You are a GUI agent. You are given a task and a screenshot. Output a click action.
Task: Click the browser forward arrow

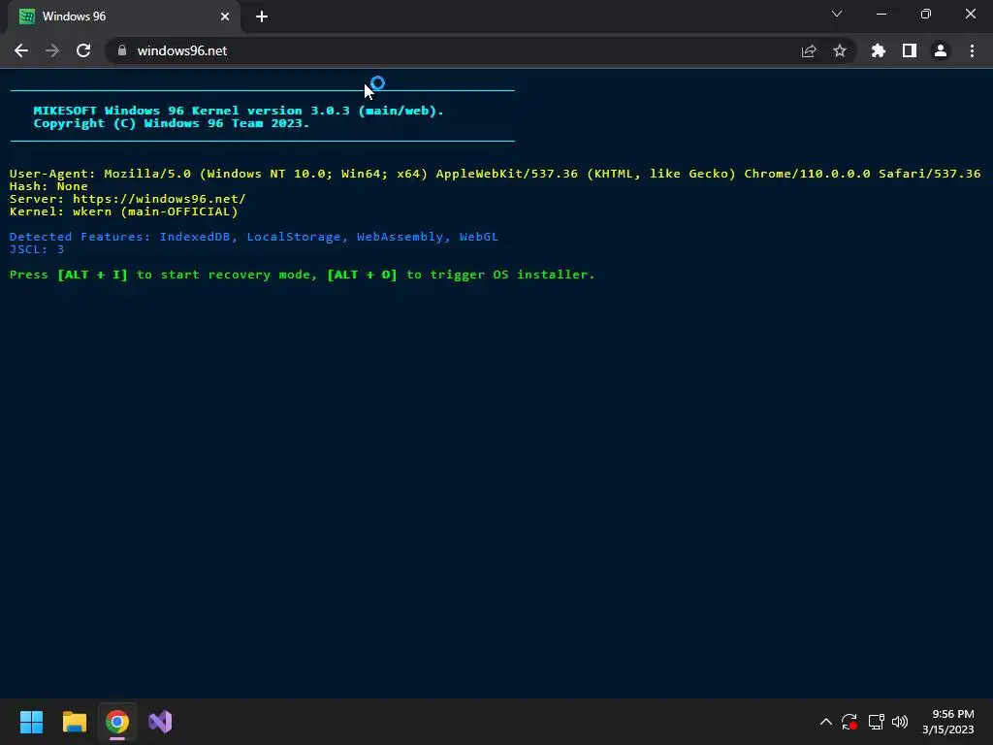pyautogui.click(x=52, y=50)
